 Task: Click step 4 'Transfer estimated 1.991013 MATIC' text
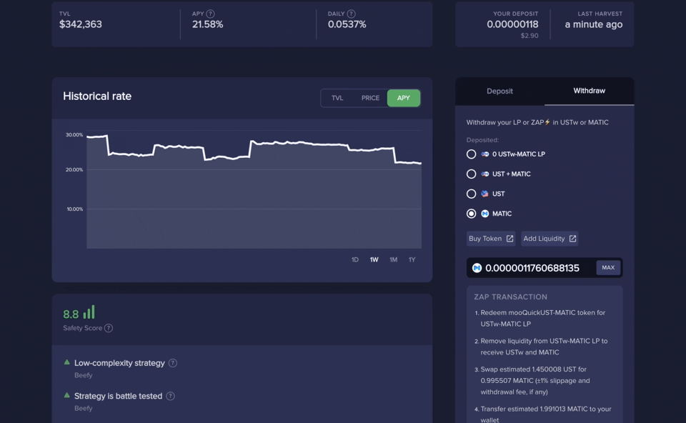coord(545,414)
